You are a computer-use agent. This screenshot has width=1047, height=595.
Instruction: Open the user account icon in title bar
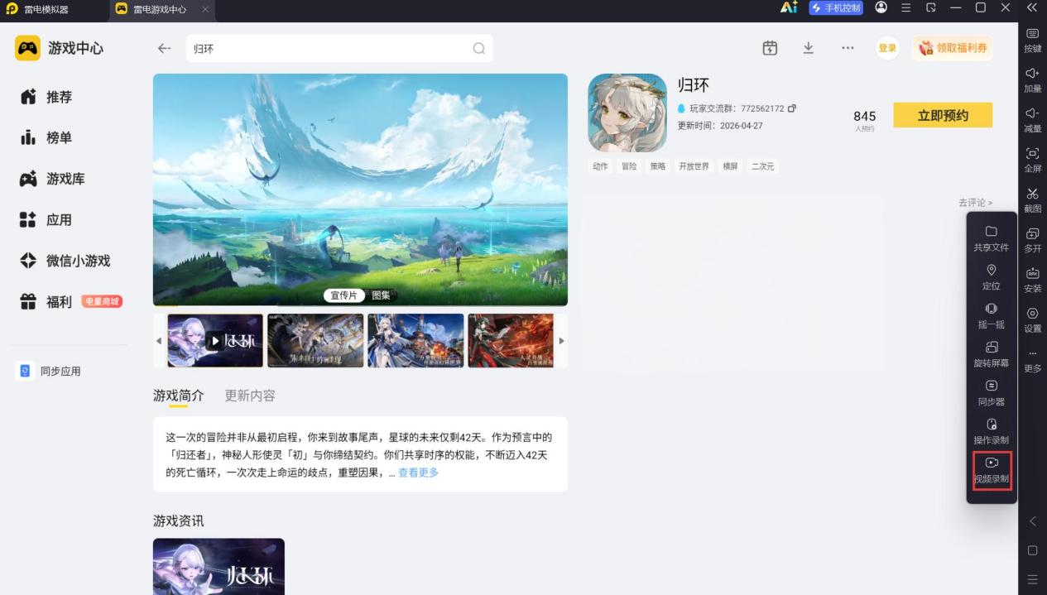pyautogui.click(x=881, y=7)
